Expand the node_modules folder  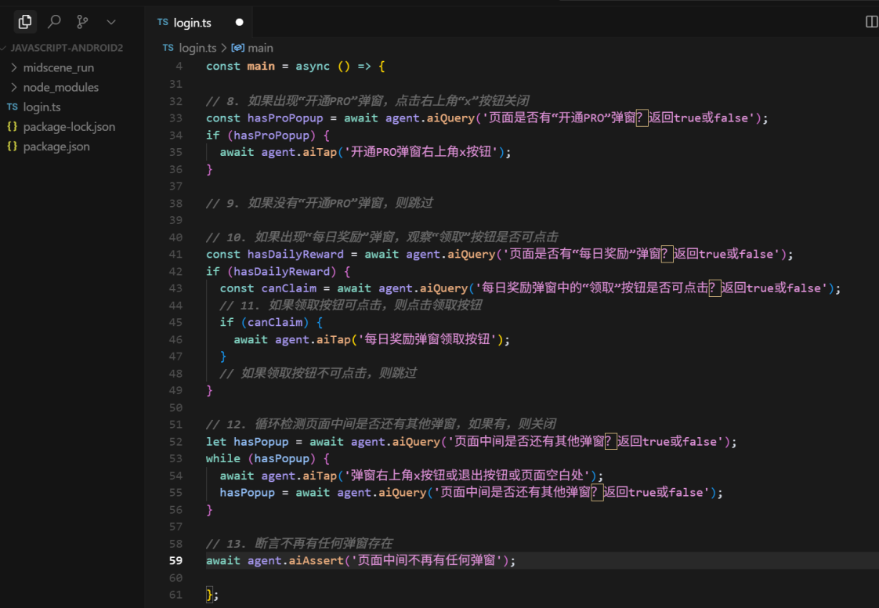coord(60,88)
